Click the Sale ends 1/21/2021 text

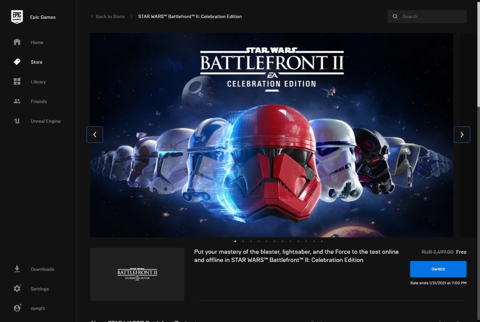(x=438, y=283)
